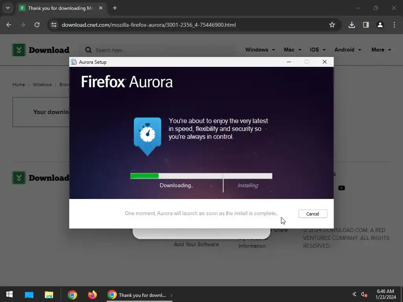
Task: Open a new Chrome tab
Action: 115,8
